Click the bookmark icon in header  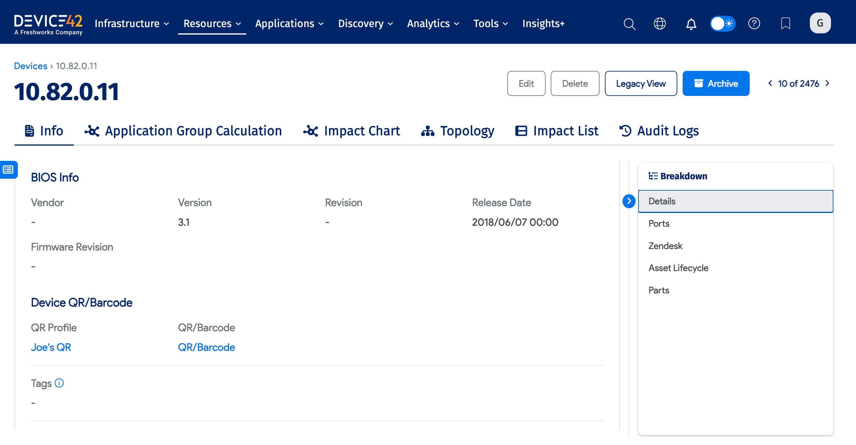click(785, 24)
